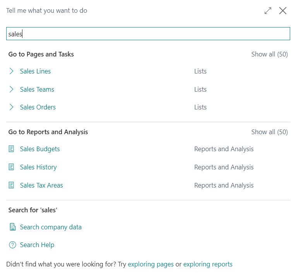301x273 pixels.
Task: Open the Sales Budgets report
Action: click(x=40, y=149)
